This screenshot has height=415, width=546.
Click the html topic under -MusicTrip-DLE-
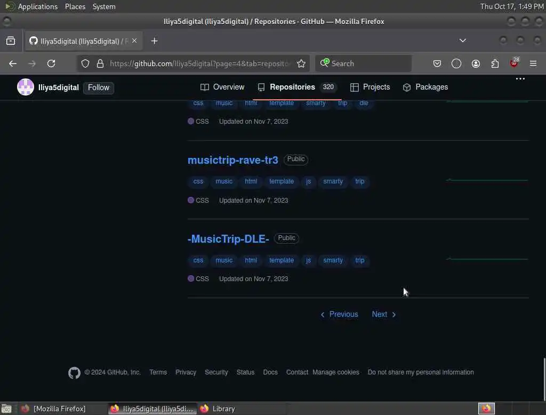251,260
